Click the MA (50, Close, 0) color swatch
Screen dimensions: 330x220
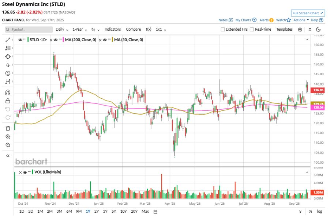click(x=112, y=40)
